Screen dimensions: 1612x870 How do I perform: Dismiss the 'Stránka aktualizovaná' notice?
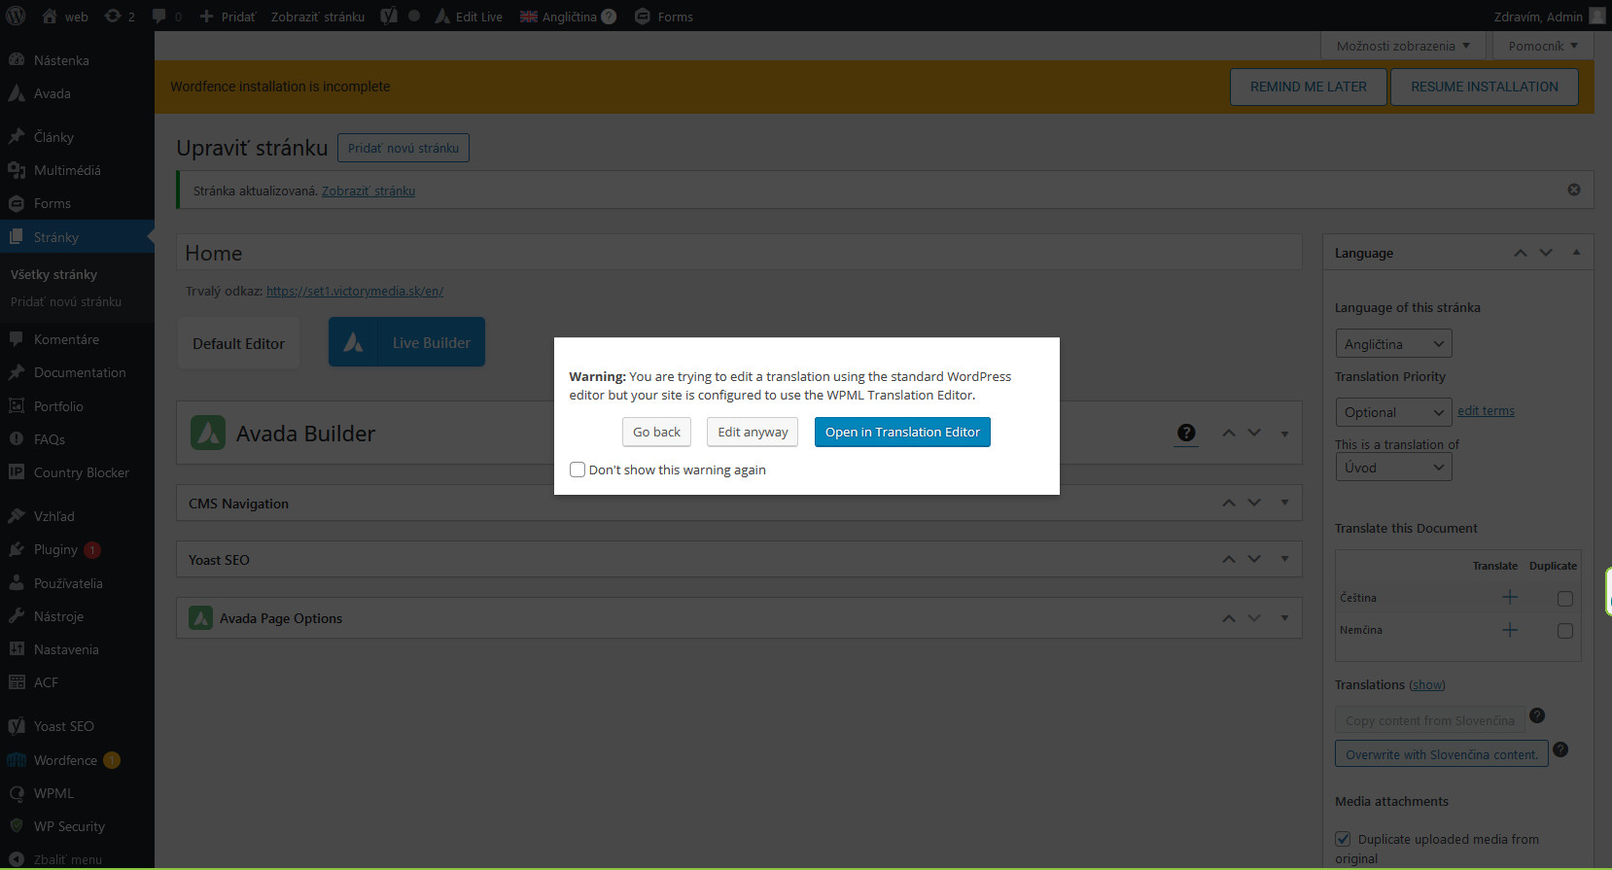click(1574, 190)
